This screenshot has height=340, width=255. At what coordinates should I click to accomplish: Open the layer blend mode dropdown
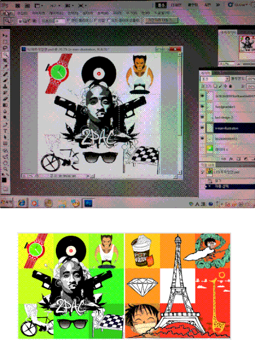(215, 79)
